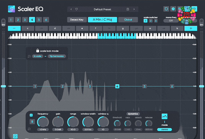Click the window q knob
This screenshot has width=205, height=139.
103,122
